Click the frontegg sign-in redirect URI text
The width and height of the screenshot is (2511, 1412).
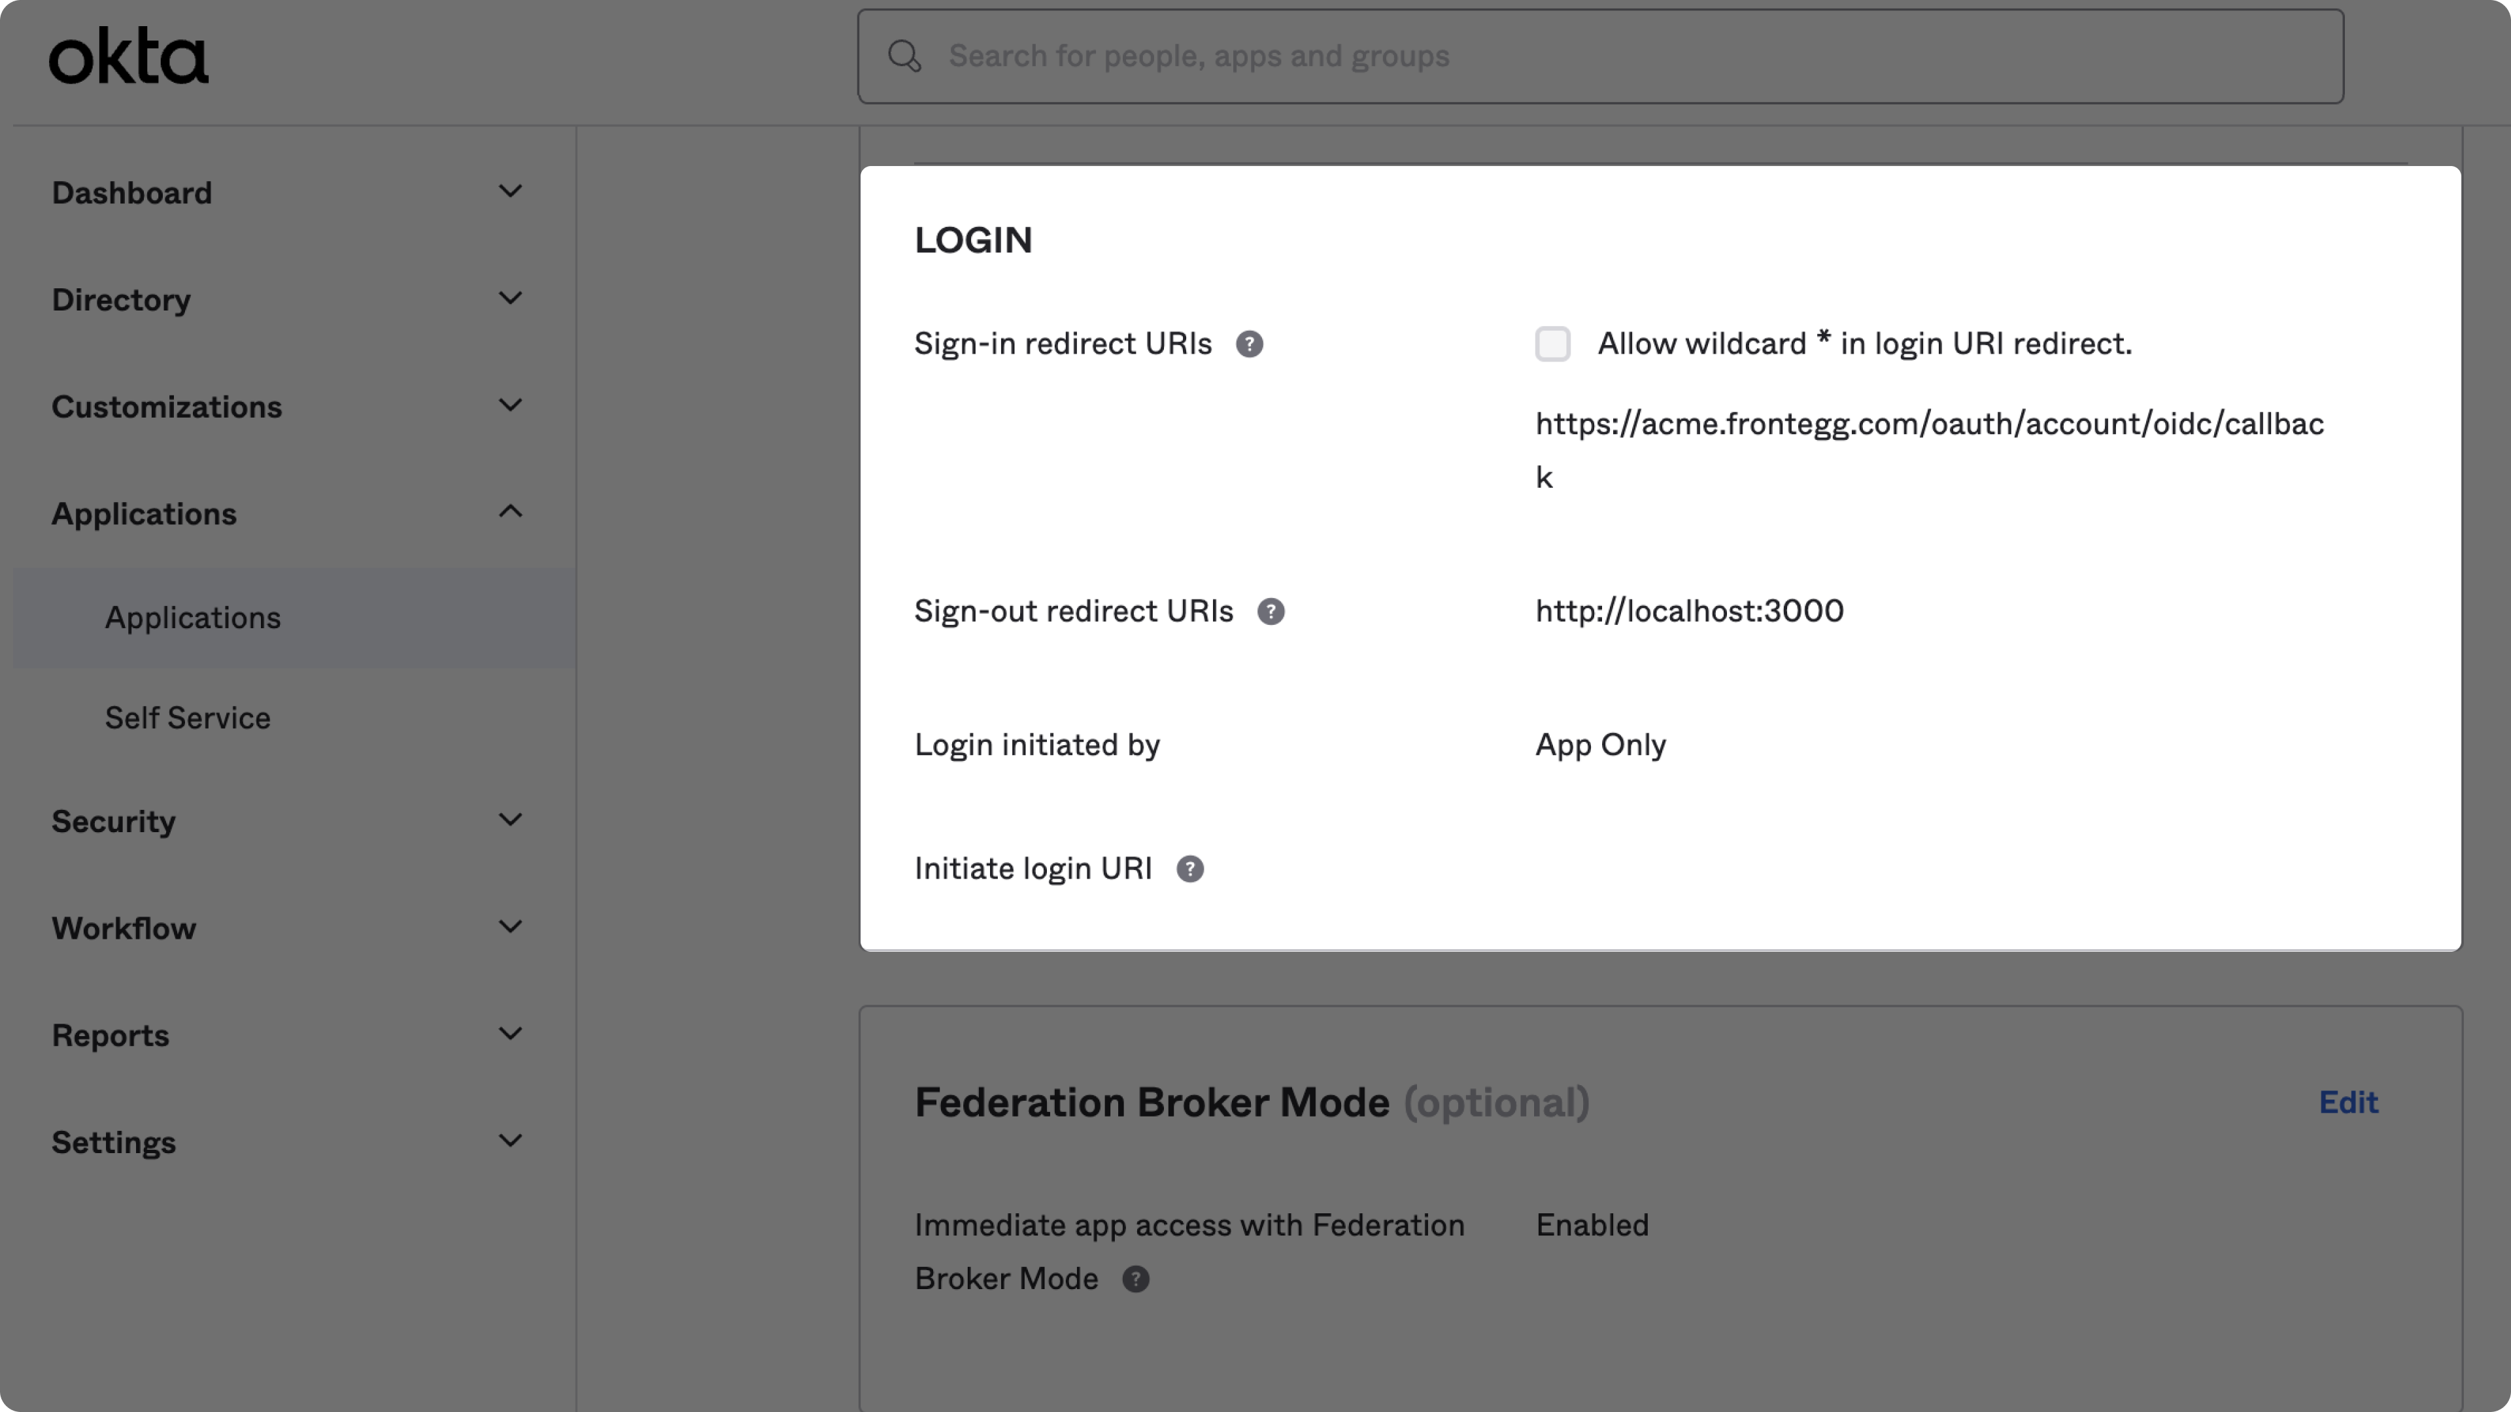point(1928,425)
